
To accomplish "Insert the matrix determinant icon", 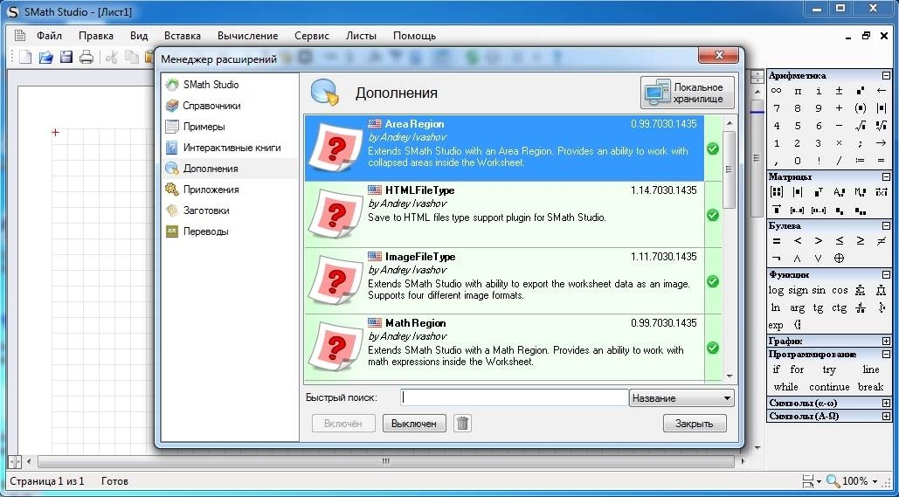I will coord(798,192).
